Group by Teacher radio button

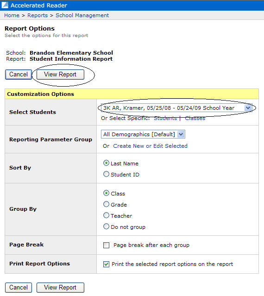(x=106, y=215)
